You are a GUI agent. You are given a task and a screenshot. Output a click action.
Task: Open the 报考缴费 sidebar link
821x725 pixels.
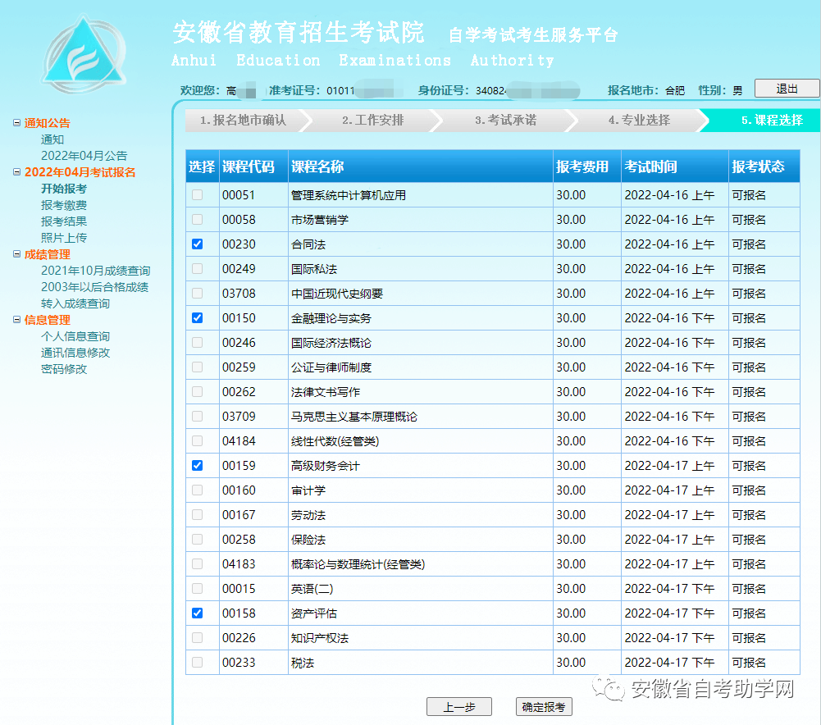(x=64, y=205)
